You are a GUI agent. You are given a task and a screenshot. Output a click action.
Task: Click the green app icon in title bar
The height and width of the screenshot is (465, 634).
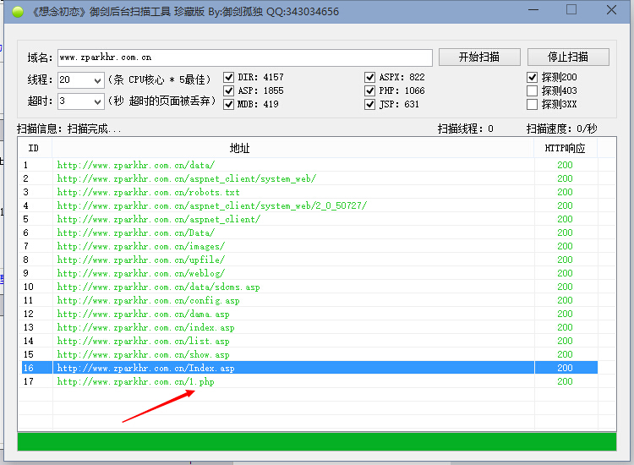tap(18, 12)
